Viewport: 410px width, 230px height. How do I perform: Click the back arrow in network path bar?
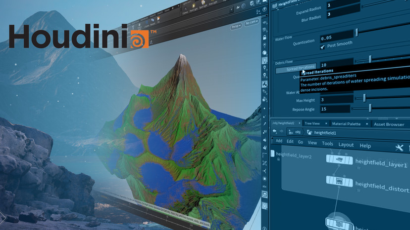tap(274, 131)
